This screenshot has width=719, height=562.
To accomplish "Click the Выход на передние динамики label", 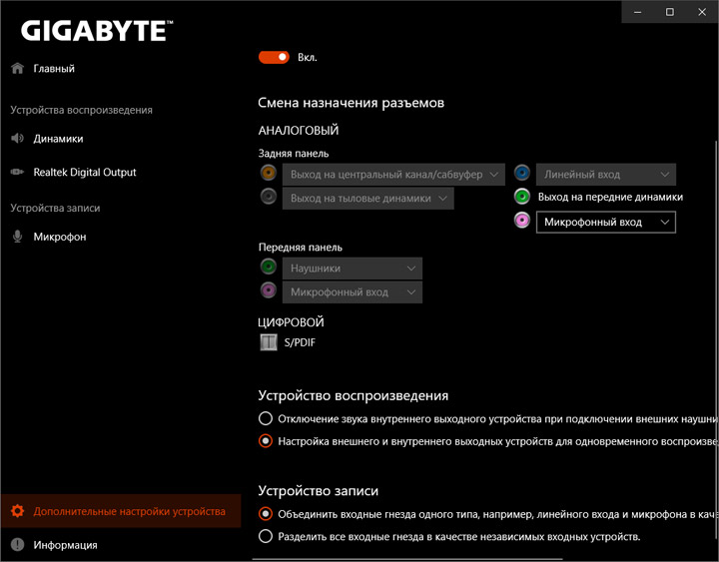I will [610, 197].
